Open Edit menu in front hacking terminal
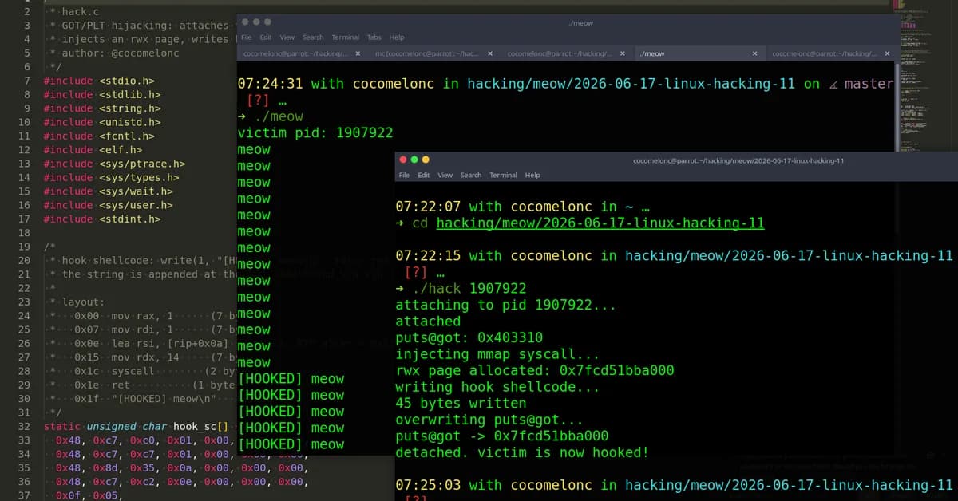 (x=424, y=175)
